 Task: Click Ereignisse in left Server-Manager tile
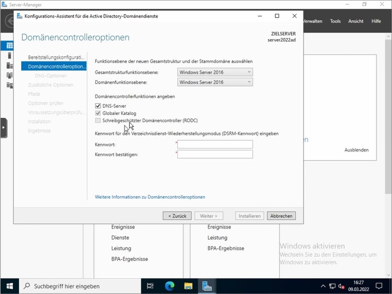tap(123, 227)
